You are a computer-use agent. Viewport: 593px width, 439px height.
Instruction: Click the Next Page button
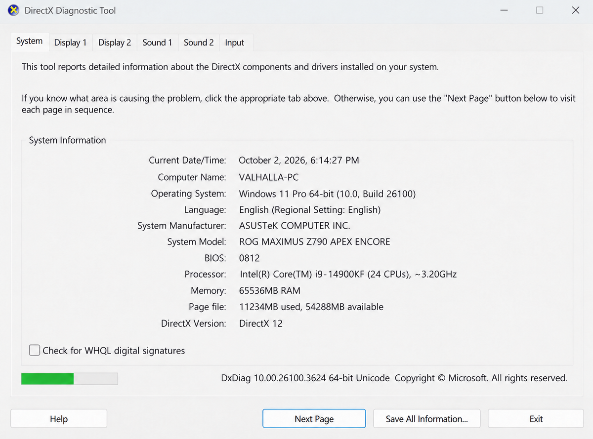coord(314,419)
